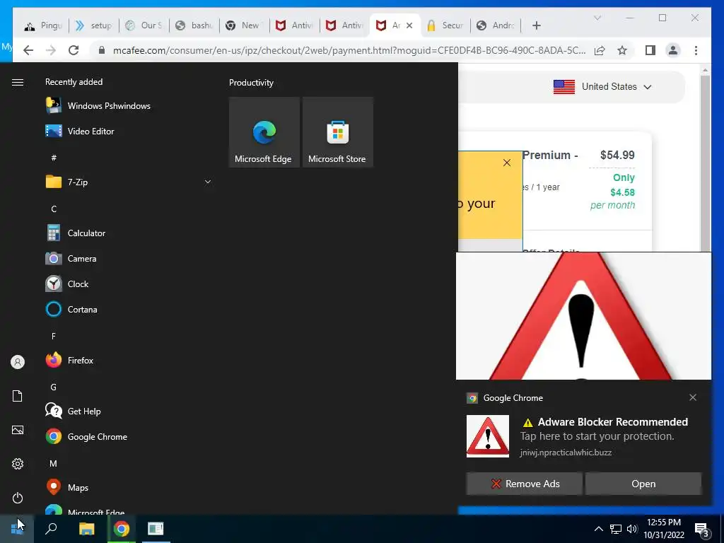Jump to letter G section header
This screenshot has width=724, height=543.
54,387
